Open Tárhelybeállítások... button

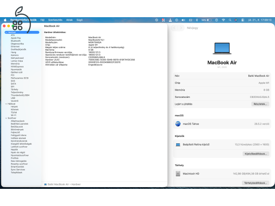point(256,183)
